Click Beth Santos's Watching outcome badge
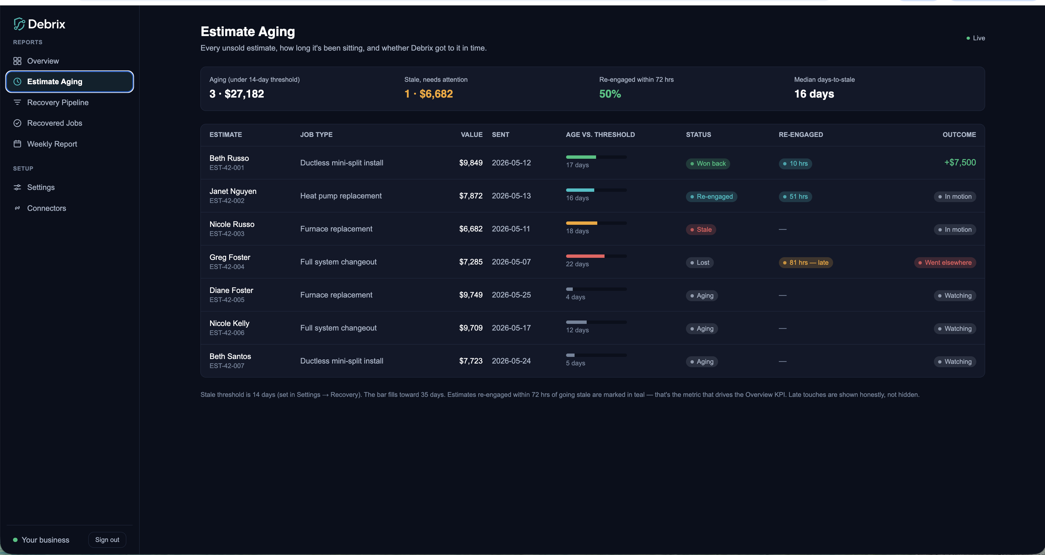 coord(954,362)
